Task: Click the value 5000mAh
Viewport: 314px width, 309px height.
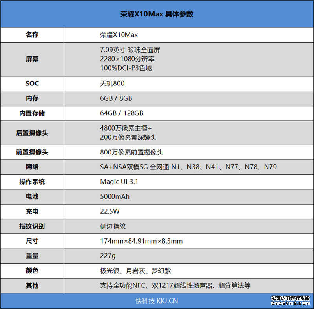Action: (x=115, y=196)
